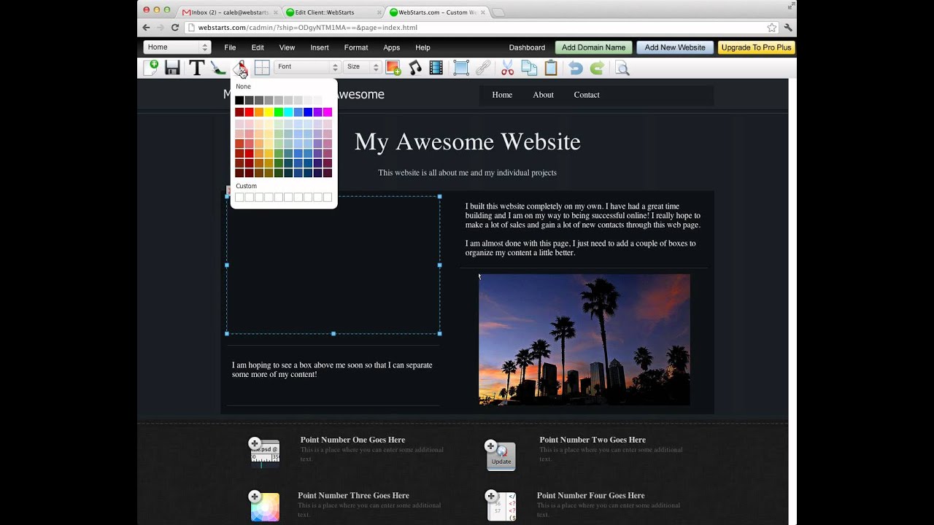
Task: Pick the bright yellow color swatch
Action: coord(269,112)
